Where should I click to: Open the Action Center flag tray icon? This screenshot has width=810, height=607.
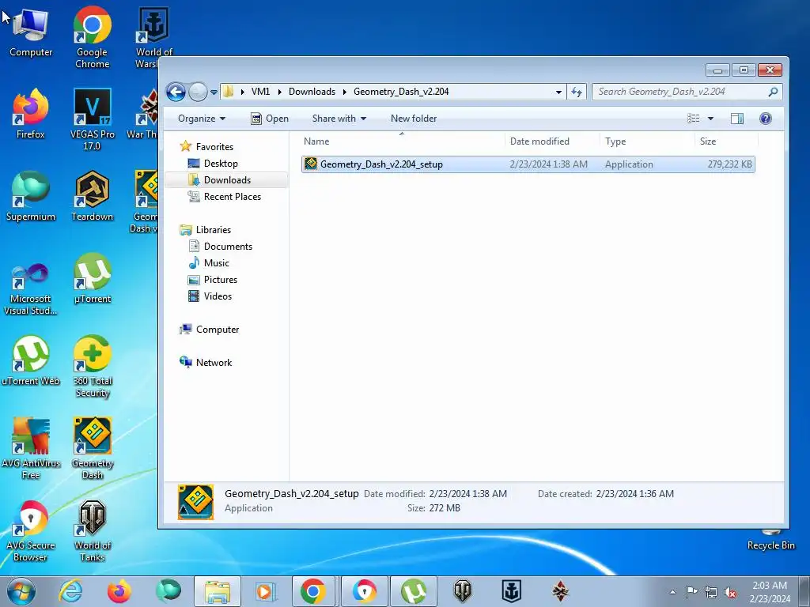coord(691,592)
